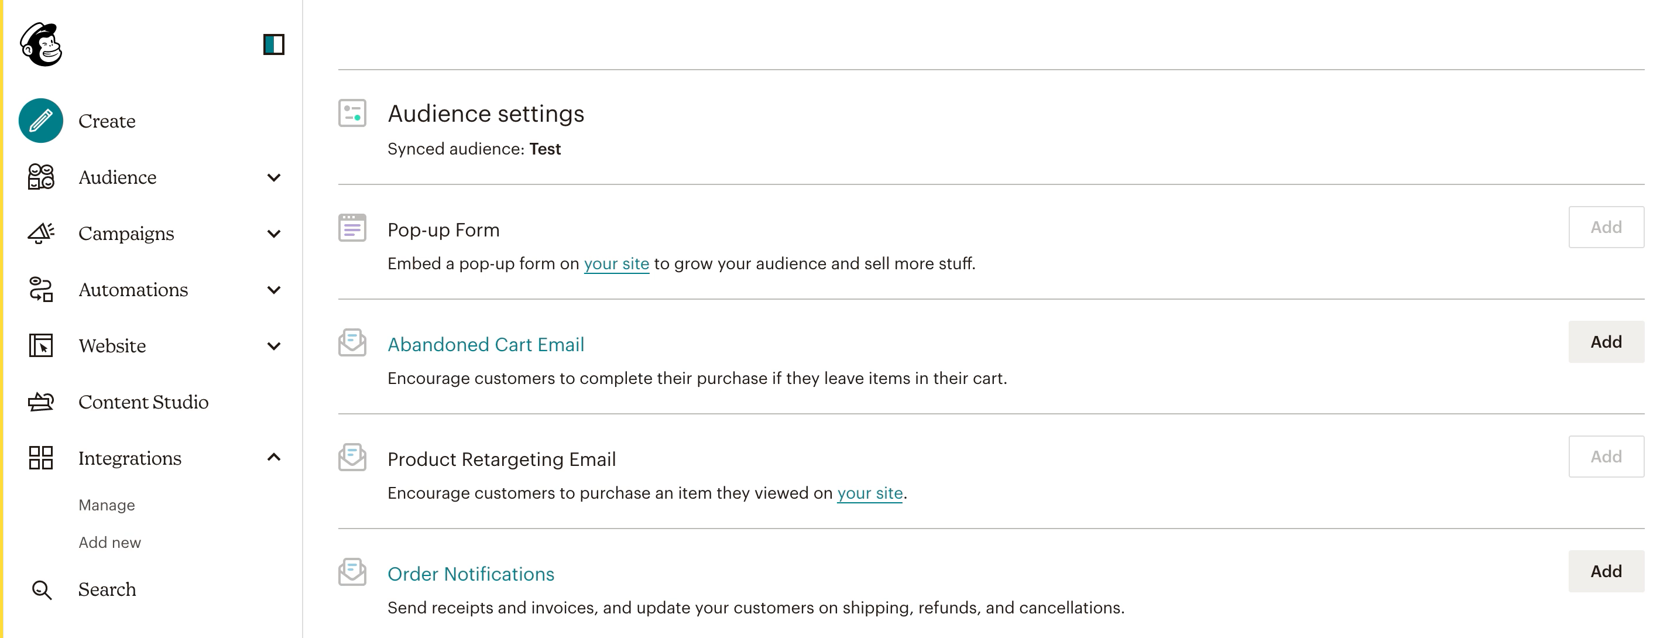Open the Abandoned Cart Email link

[486, 344]
